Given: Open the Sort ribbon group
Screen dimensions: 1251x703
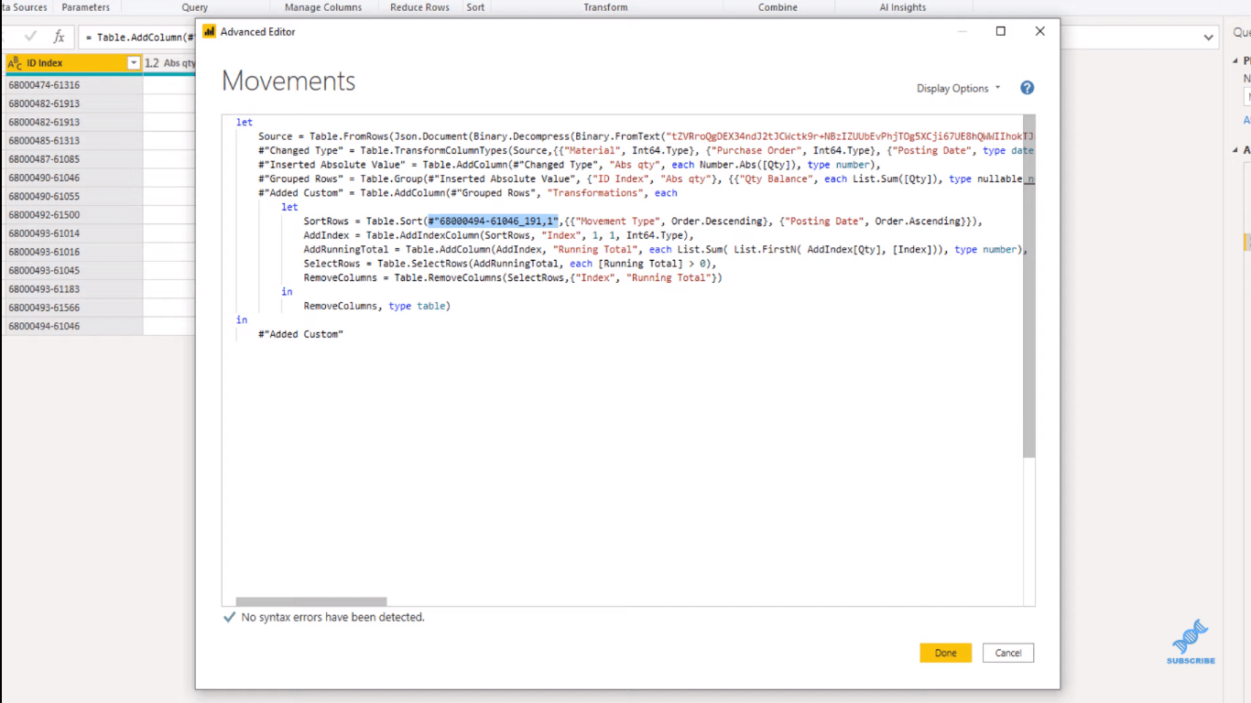Looking at the screenshot, I should 475,7.
